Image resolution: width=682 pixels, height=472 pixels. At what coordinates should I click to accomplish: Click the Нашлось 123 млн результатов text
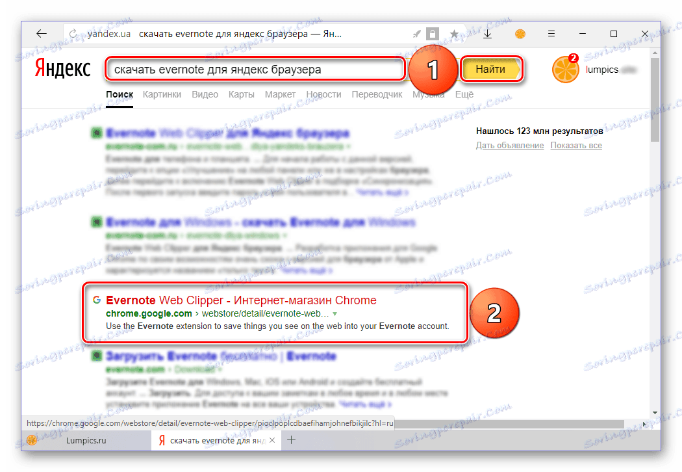coord(539,131)
